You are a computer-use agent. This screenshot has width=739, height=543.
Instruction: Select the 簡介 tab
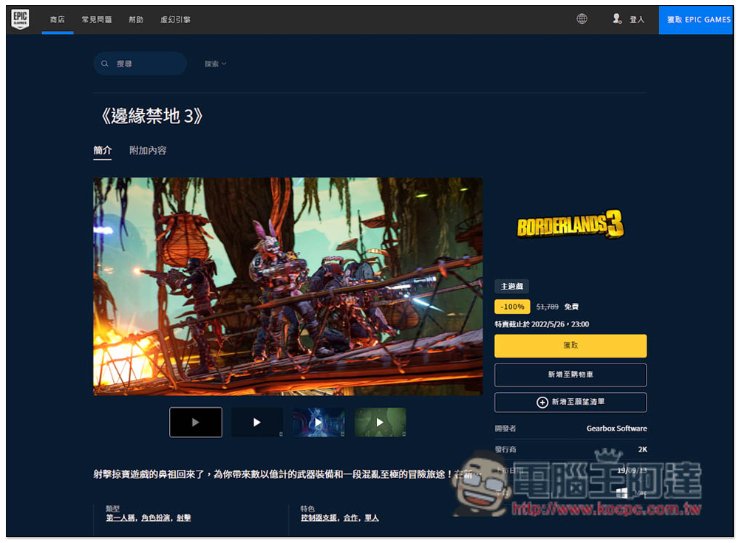(x=102, y=151)
